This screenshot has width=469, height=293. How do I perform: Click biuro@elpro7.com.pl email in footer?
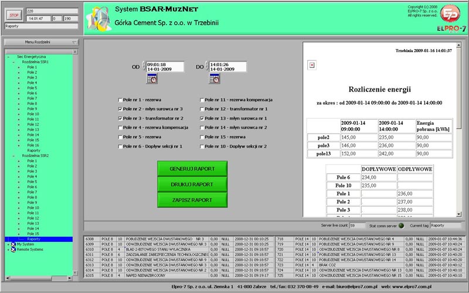click(x=356, y=287)
